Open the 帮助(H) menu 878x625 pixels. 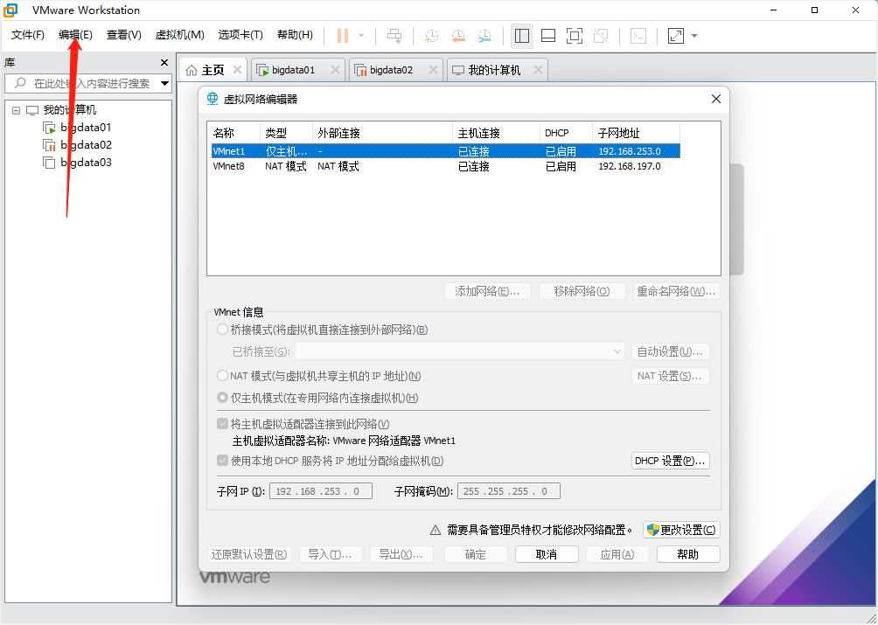click(x=295, y=35)
